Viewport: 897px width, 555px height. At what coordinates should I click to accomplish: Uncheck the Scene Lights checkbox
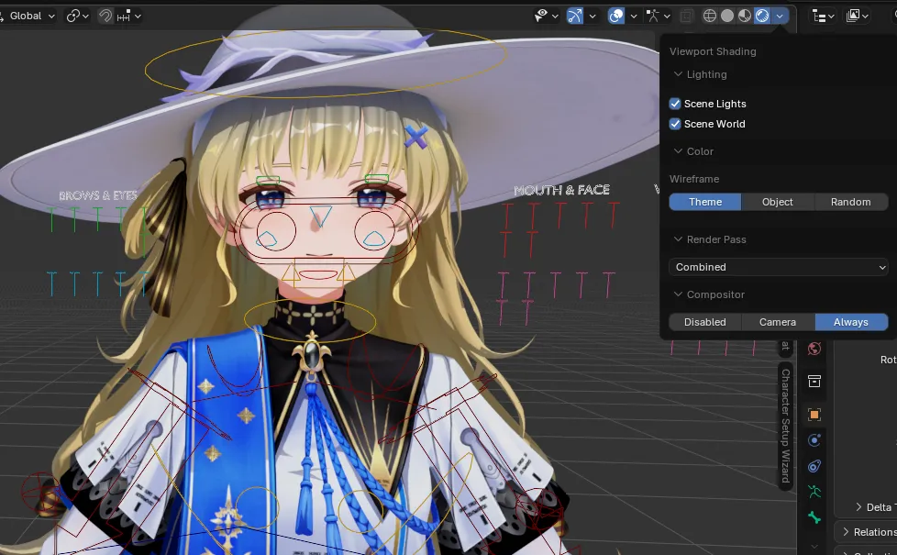pyautogui.click(x=675, y=104)
